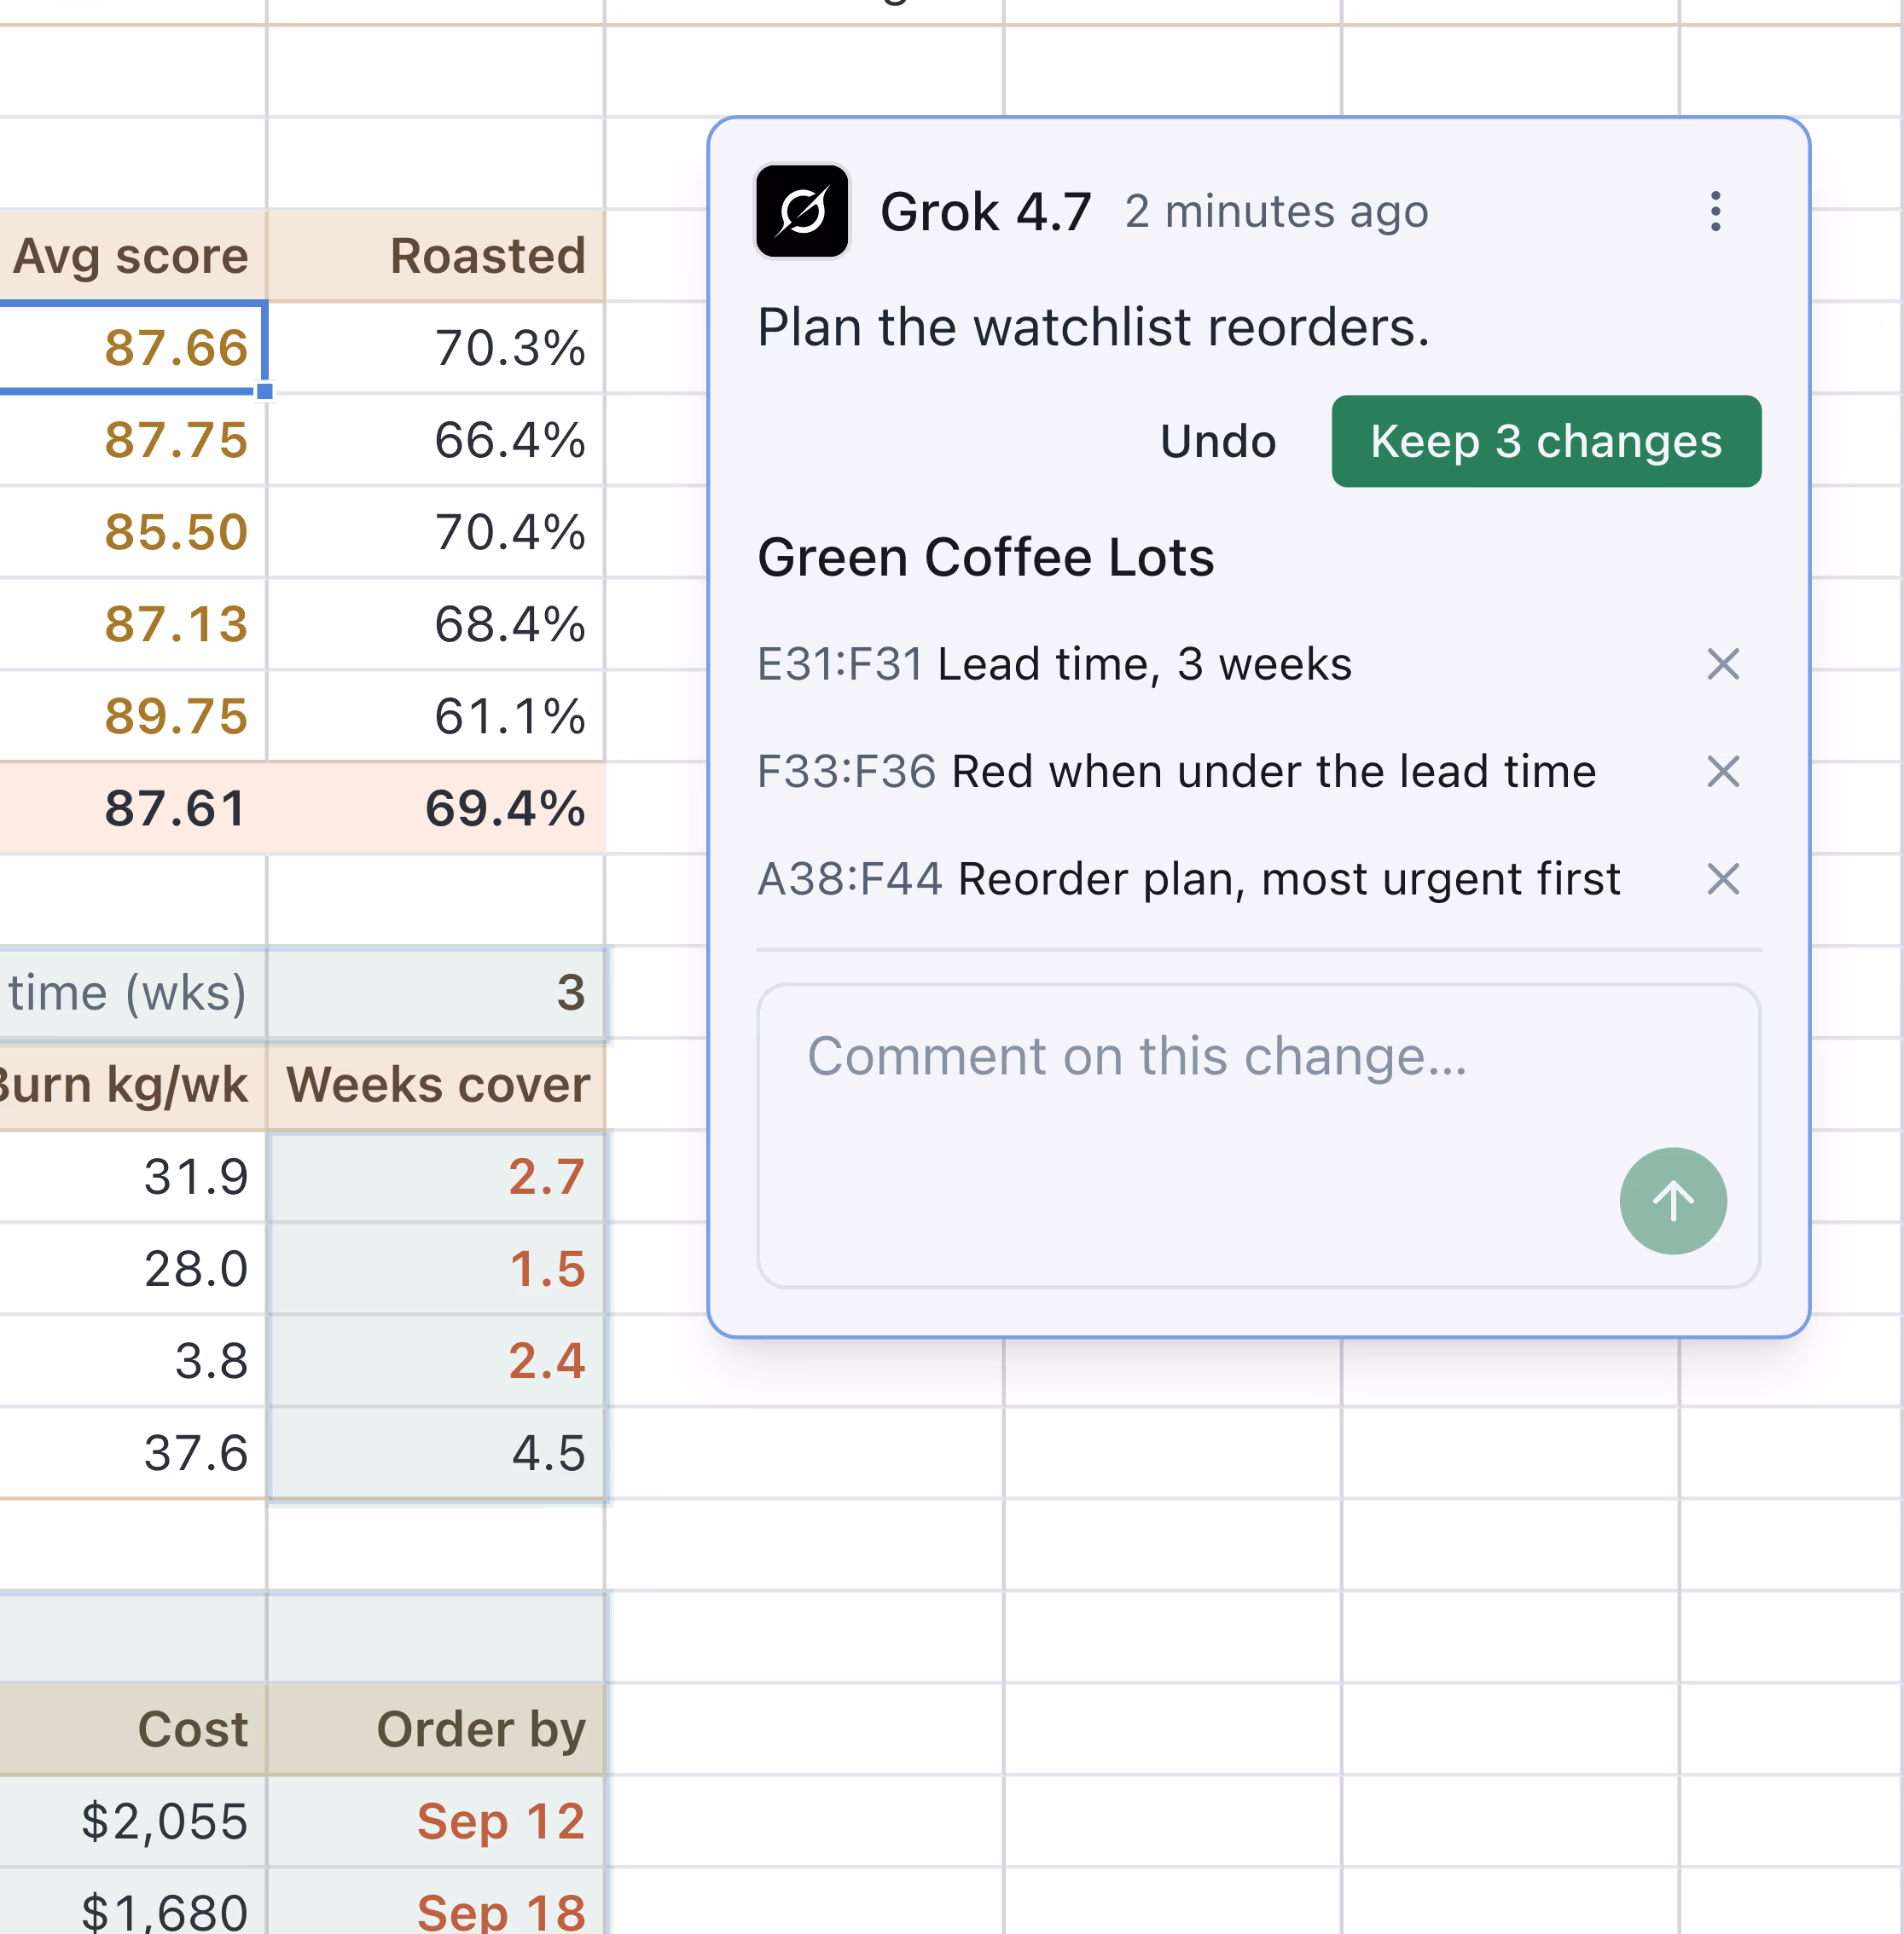Click the Weeks cover header cell
This screenshot has width=1904, height=1934.
(436, 1085)
